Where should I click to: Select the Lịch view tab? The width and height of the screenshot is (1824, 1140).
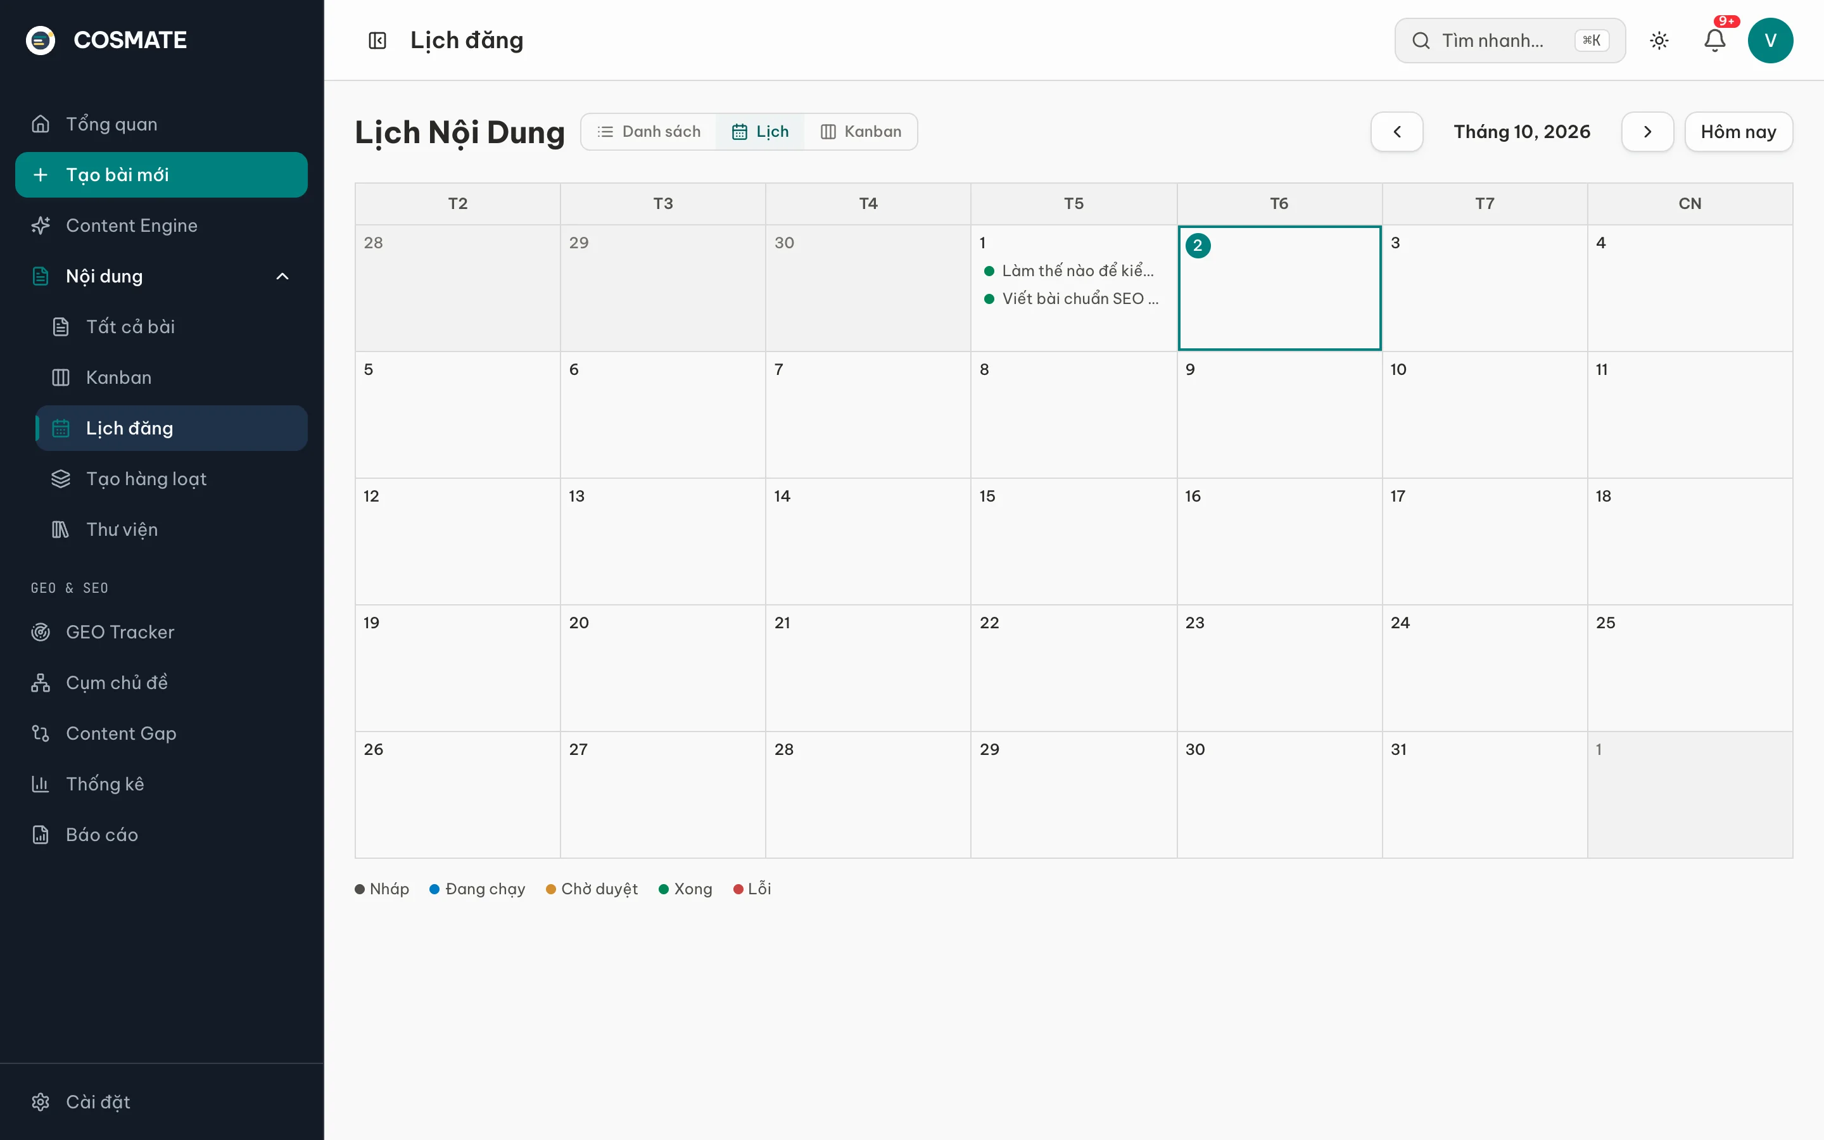pyautogui.click(x=760, y=132)
